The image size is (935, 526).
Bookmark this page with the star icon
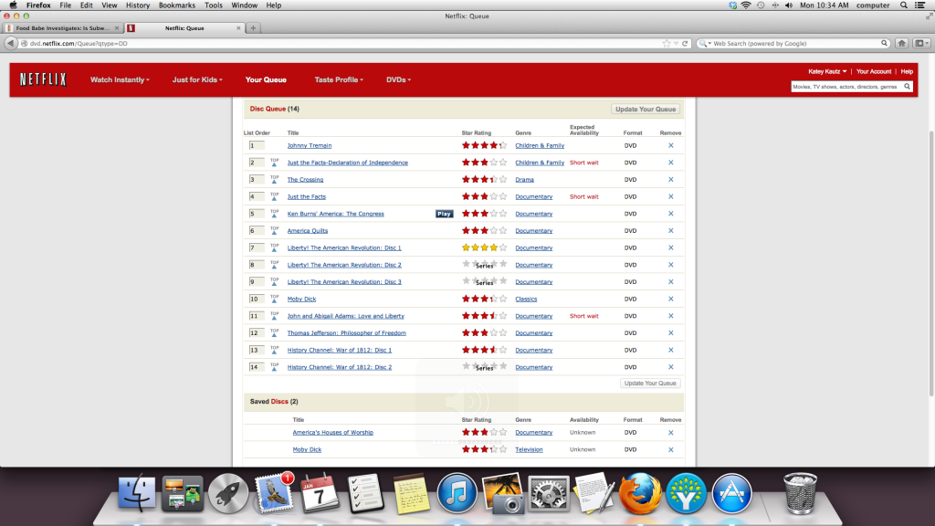click(x=666, y=44)
